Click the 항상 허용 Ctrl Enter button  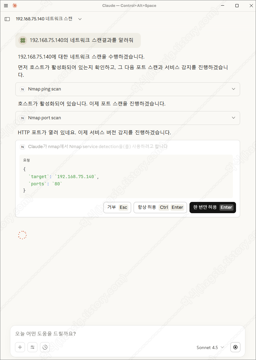[160, 208]
